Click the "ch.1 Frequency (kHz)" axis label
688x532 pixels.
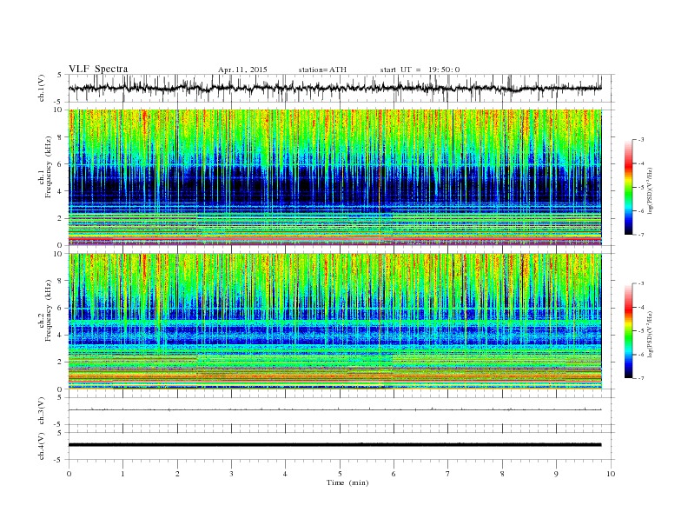tap(45, 167)
